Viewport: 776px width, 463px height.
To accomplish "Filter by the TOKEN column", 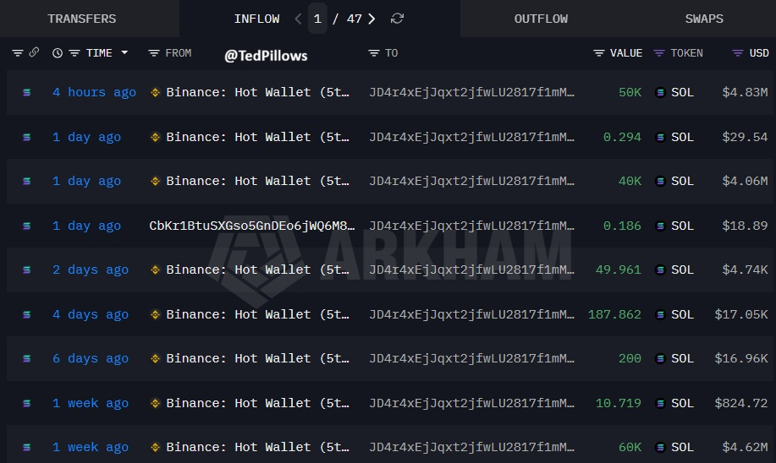I will [x=659, y=53].
